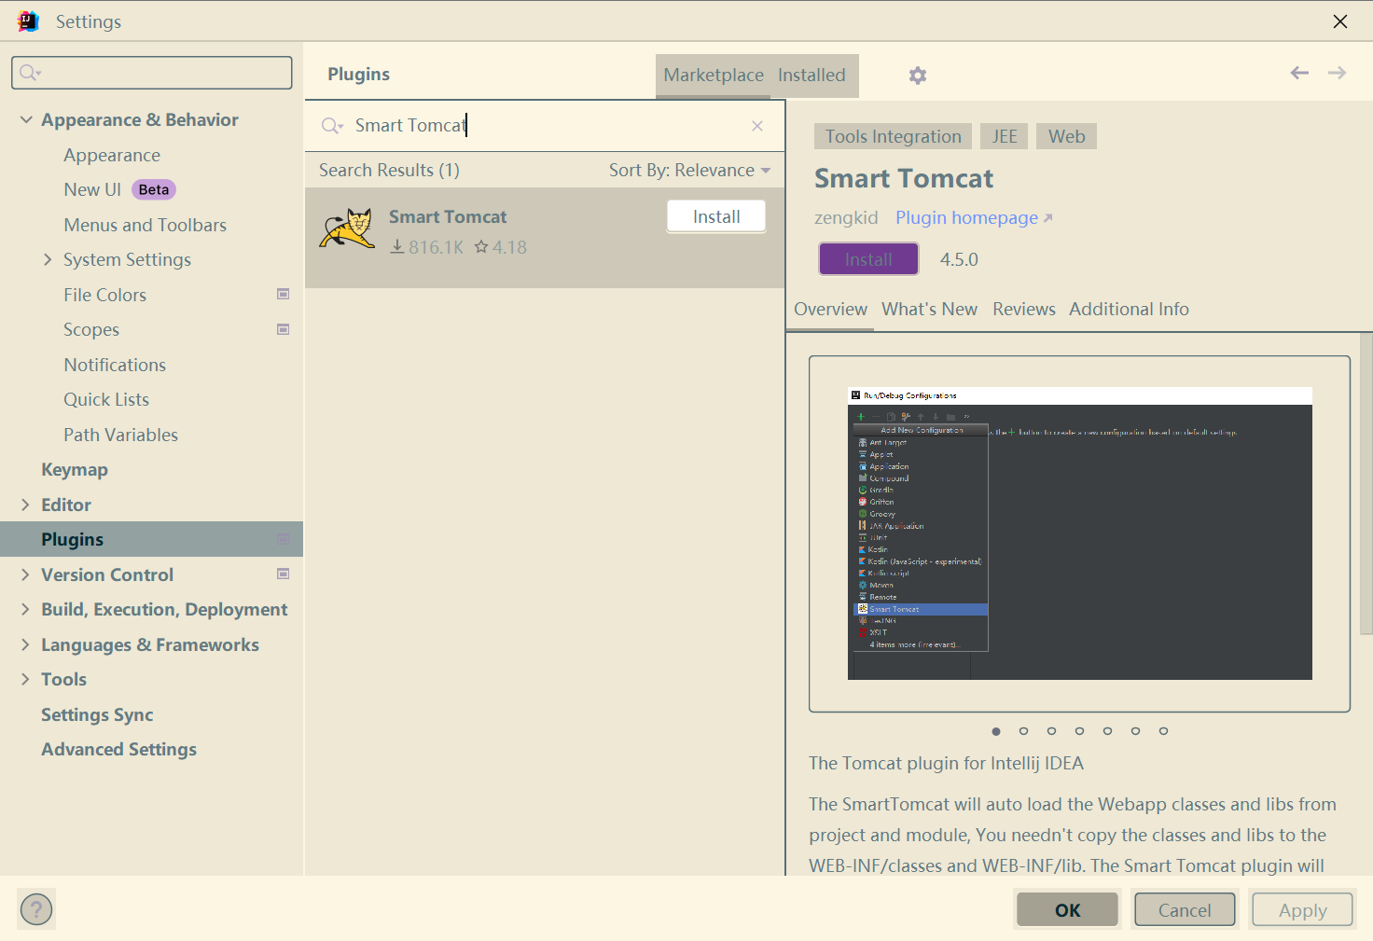The height and width of the screenshot is (941, 1373).
Task: Open the Sort By Relevance dropdown
Action: [689, 170]
